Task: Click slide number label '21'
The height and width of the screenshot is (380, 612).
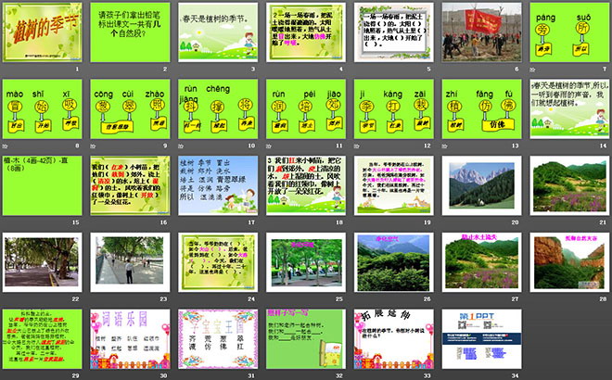Action: pos(603,222)
